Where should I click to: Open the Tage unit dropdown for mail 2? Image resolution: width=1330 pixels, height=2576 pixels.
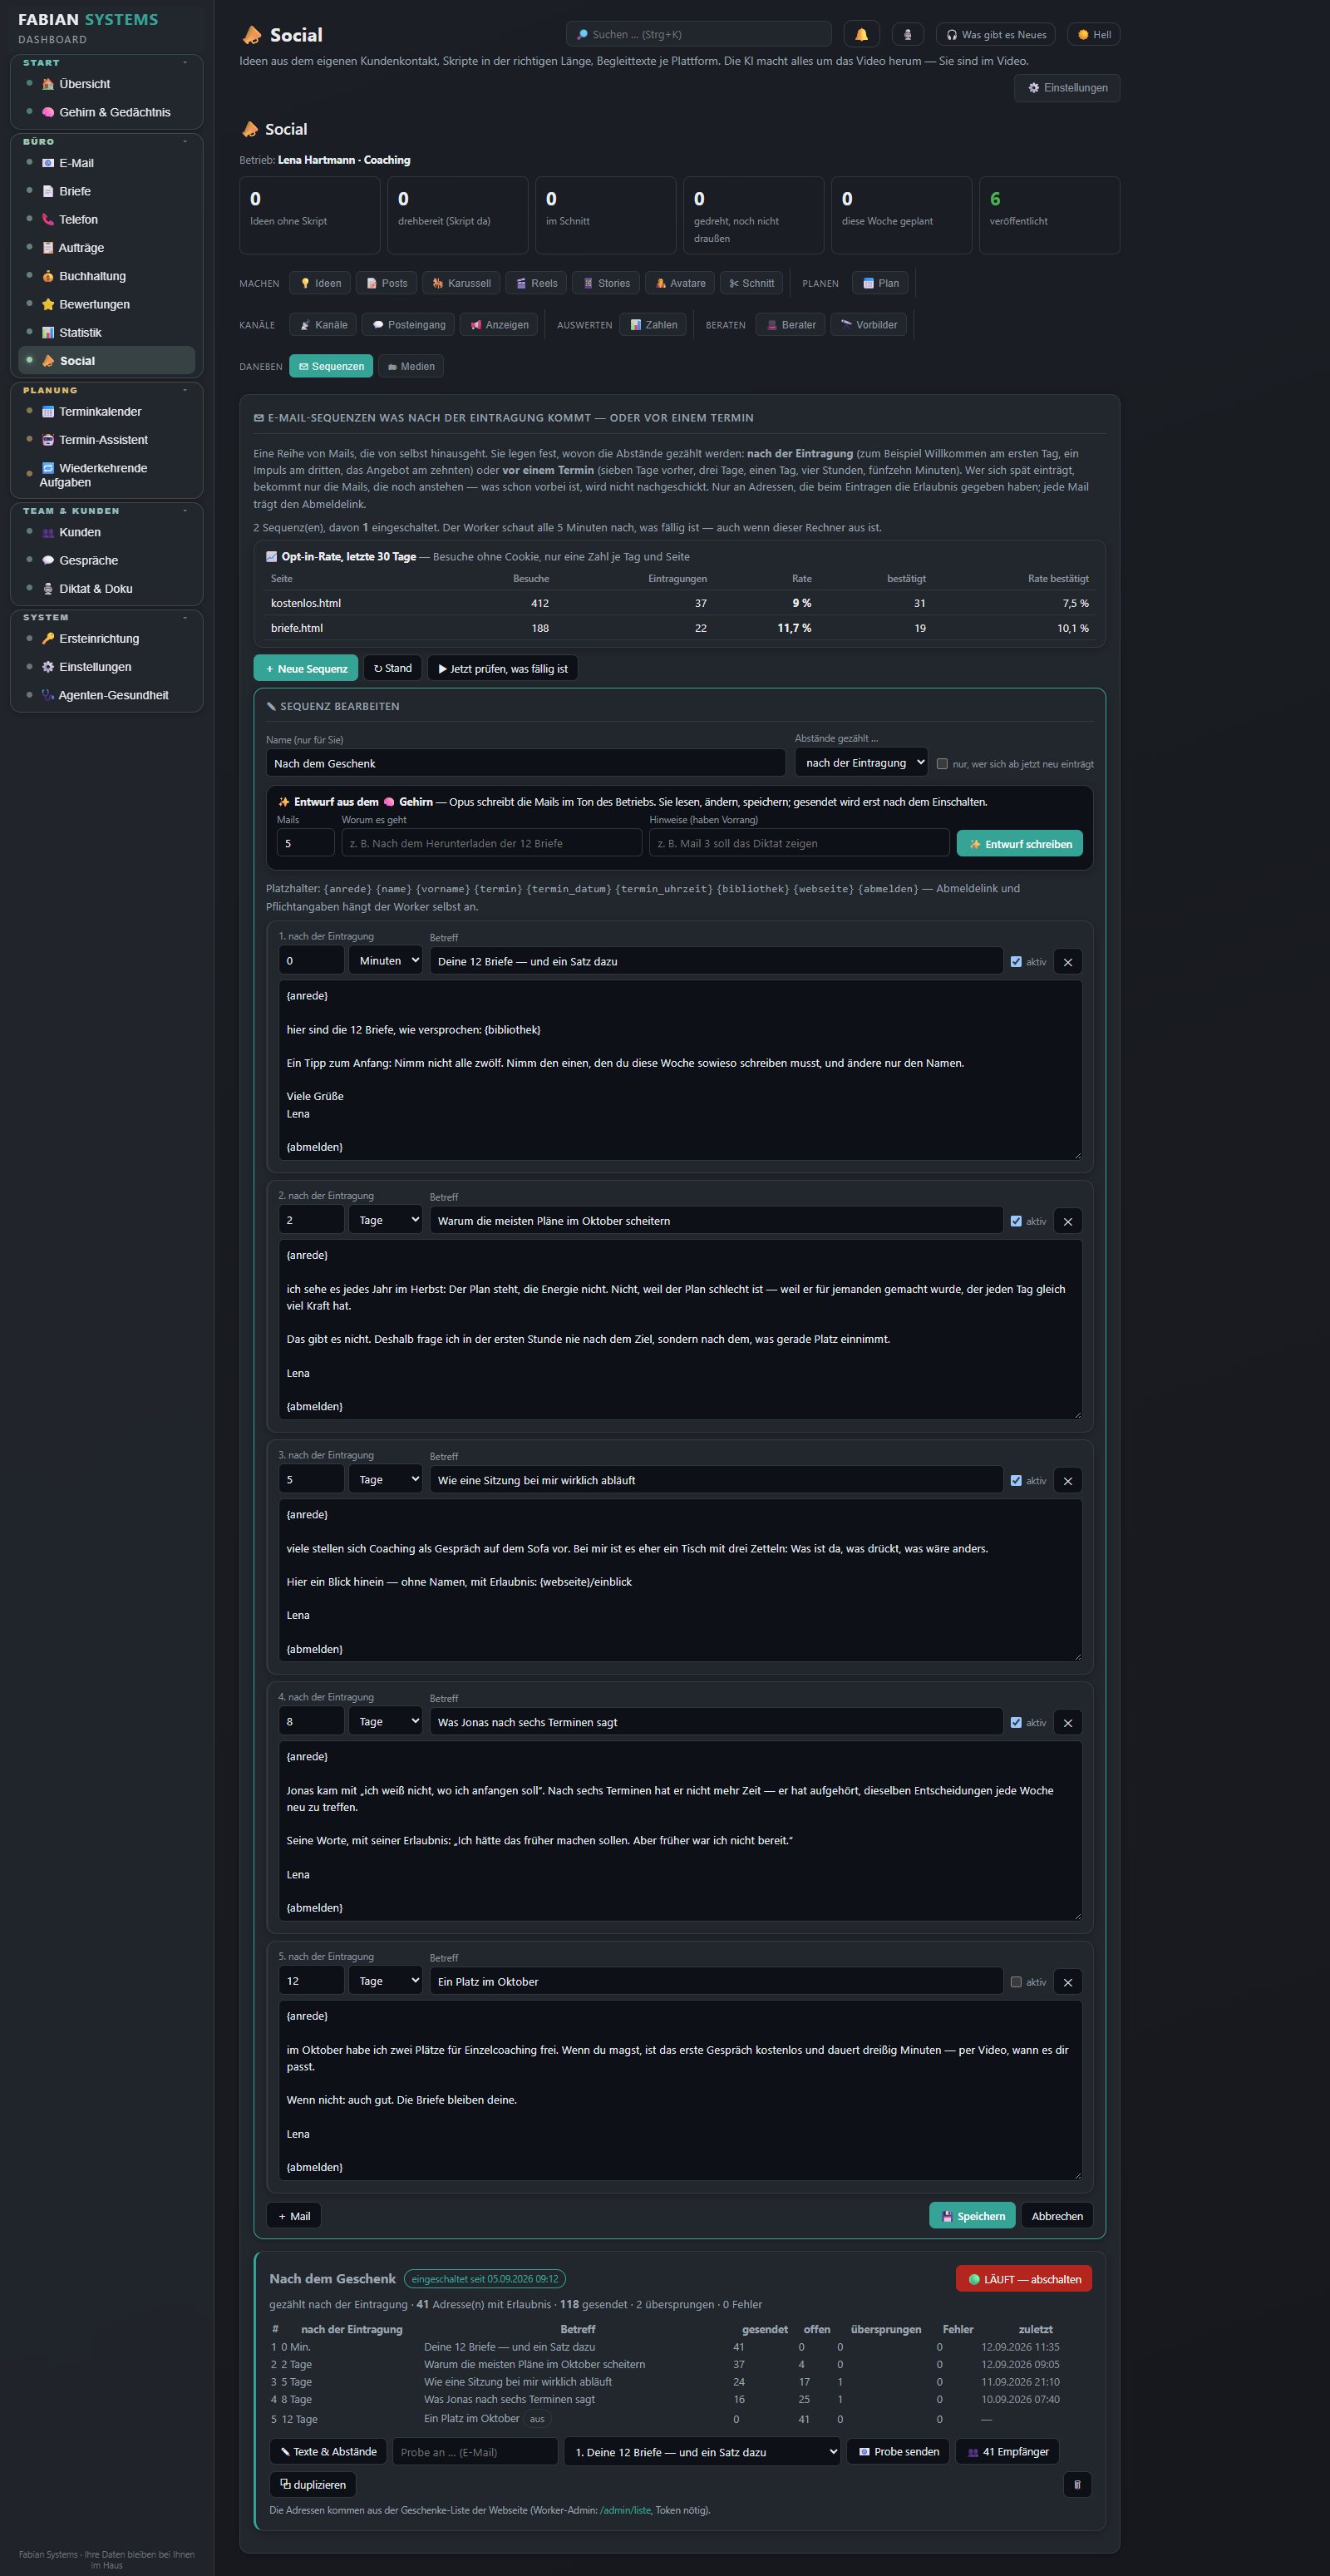385,1220
